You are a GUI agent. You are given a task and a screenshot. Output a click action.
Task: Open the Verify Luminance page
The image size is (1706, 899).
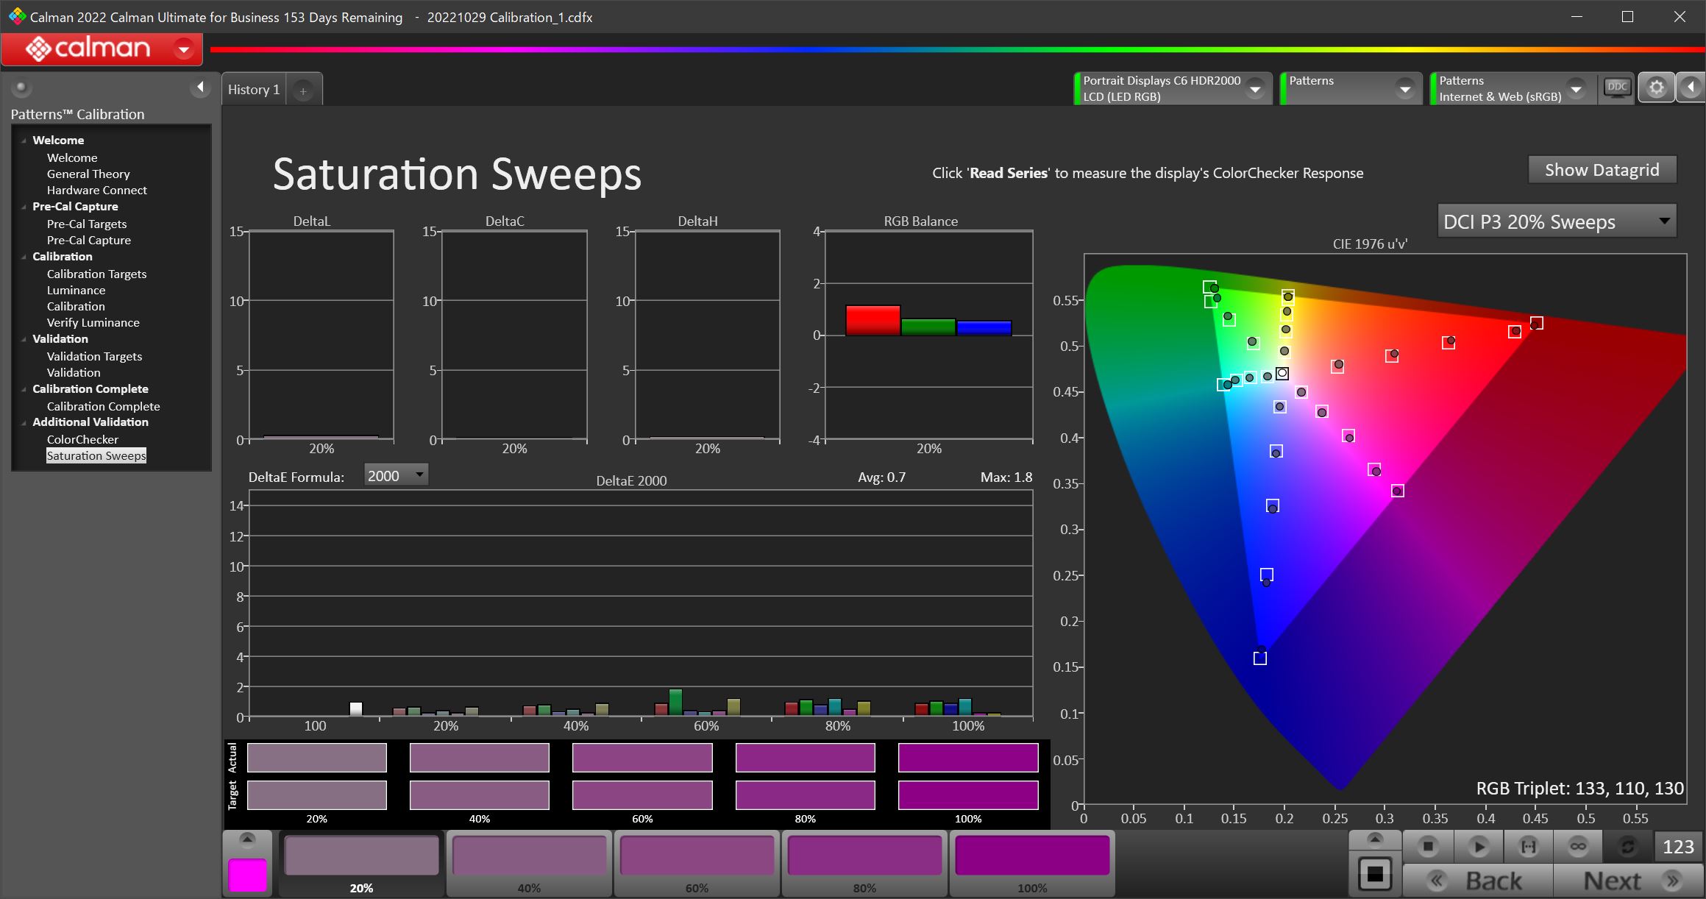(x=93, y=322)
